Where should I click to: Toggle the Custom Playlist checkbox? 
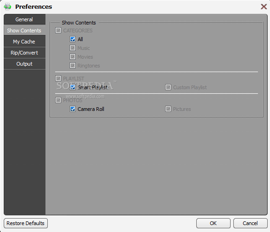coord(168,87)
